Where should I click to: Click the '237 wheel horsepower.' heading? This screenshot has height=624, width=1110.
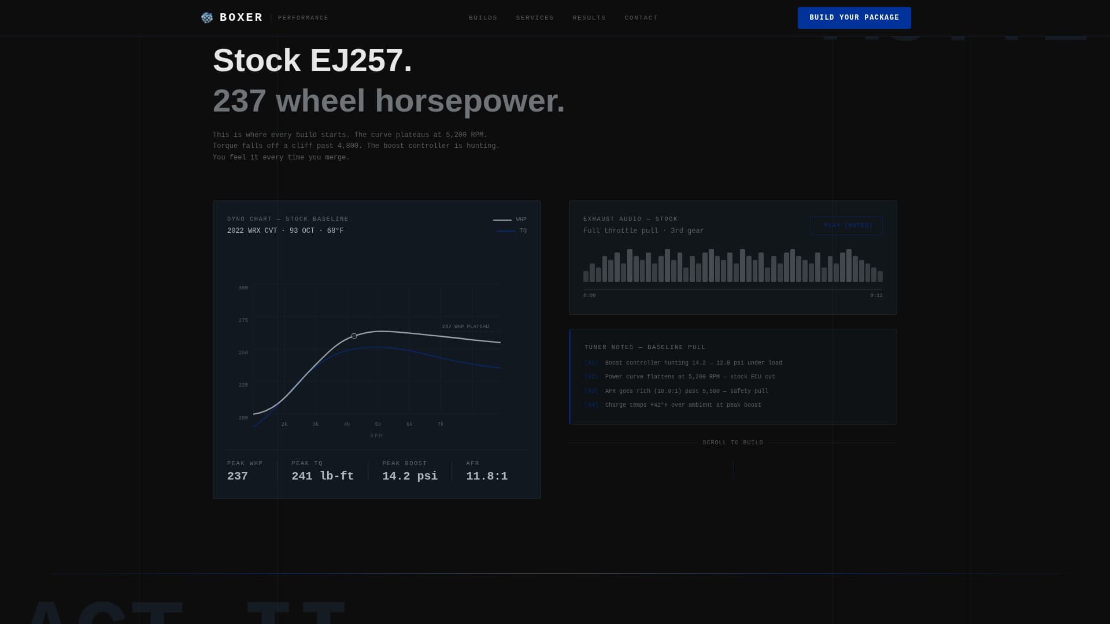coord(389,101)
